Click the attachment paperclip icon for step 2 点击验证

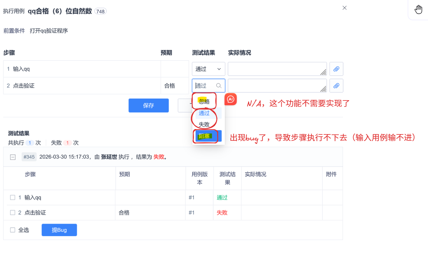(x=336, y=86)
